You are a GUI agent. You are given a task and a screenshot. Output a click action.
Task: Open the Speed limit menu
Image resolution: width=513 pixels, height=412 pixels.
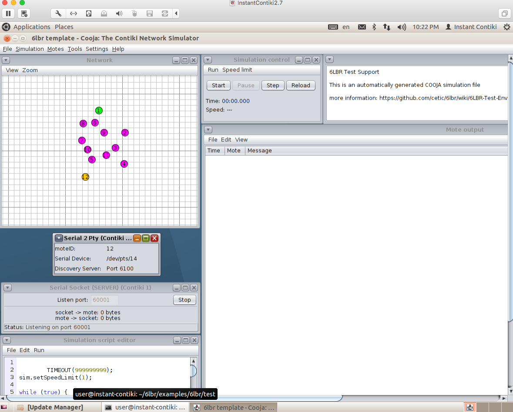click(237, 70)
